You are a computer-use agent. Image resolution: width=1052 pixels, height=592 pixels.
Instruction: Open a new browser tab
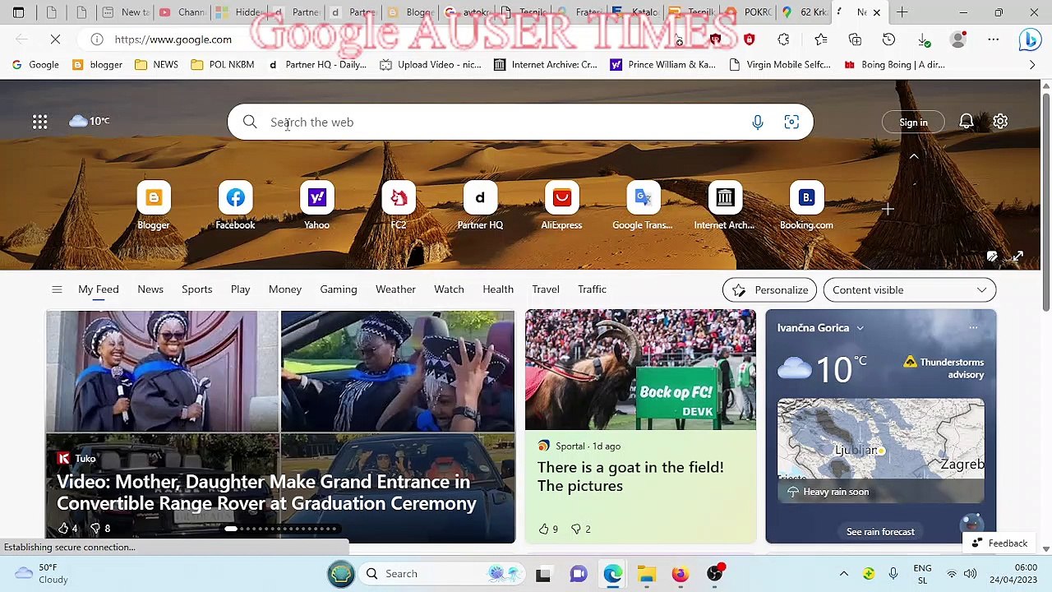pyautogui.click(x=902, y=12)
